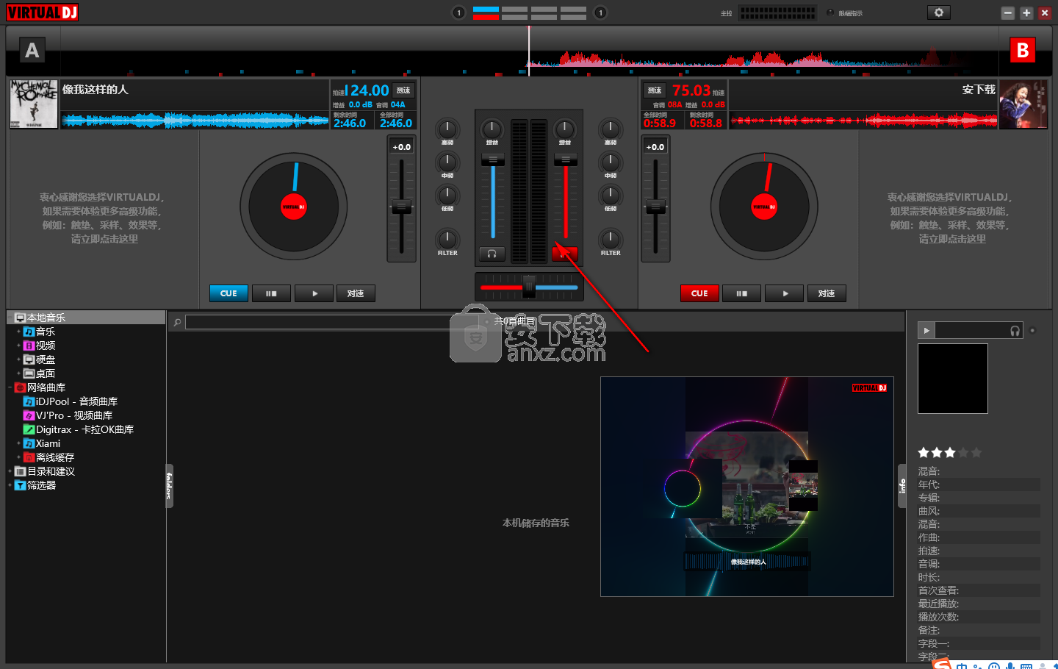Click deck A jog wheel turntable
The image size is (1058, 669).
click(x=294, y=207)
